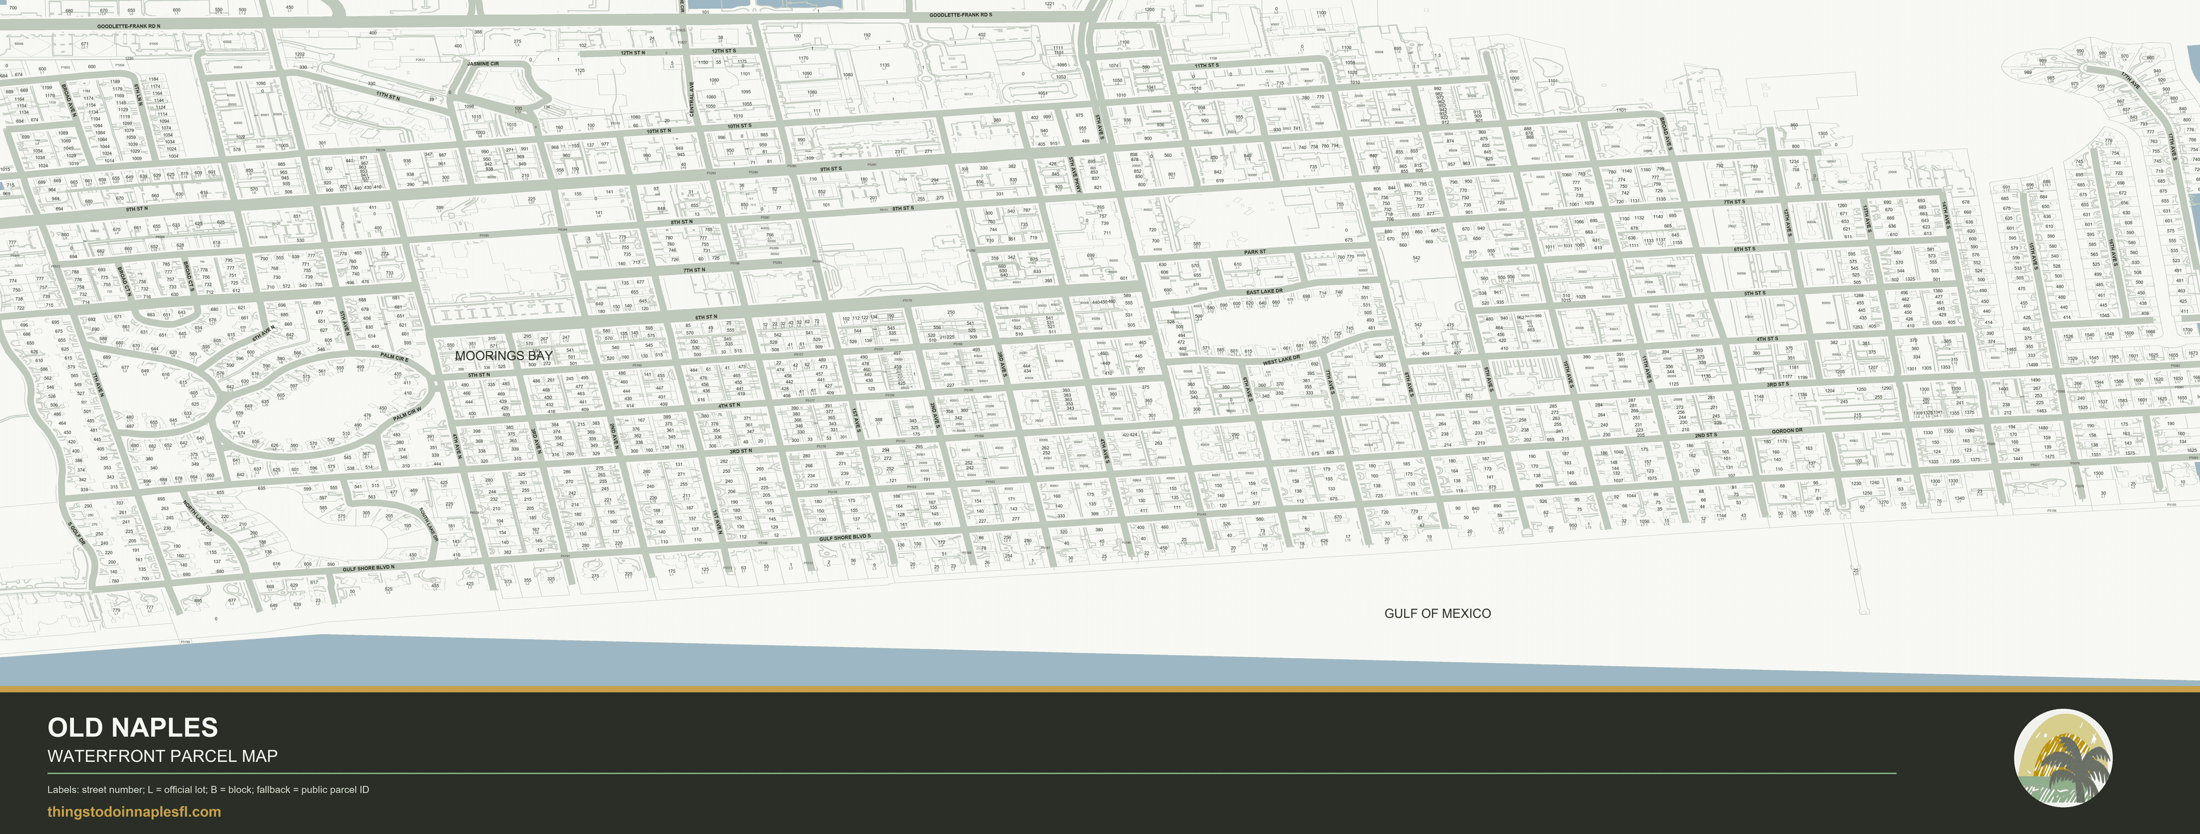Click the 4TH ST N street label

[729, 405]
